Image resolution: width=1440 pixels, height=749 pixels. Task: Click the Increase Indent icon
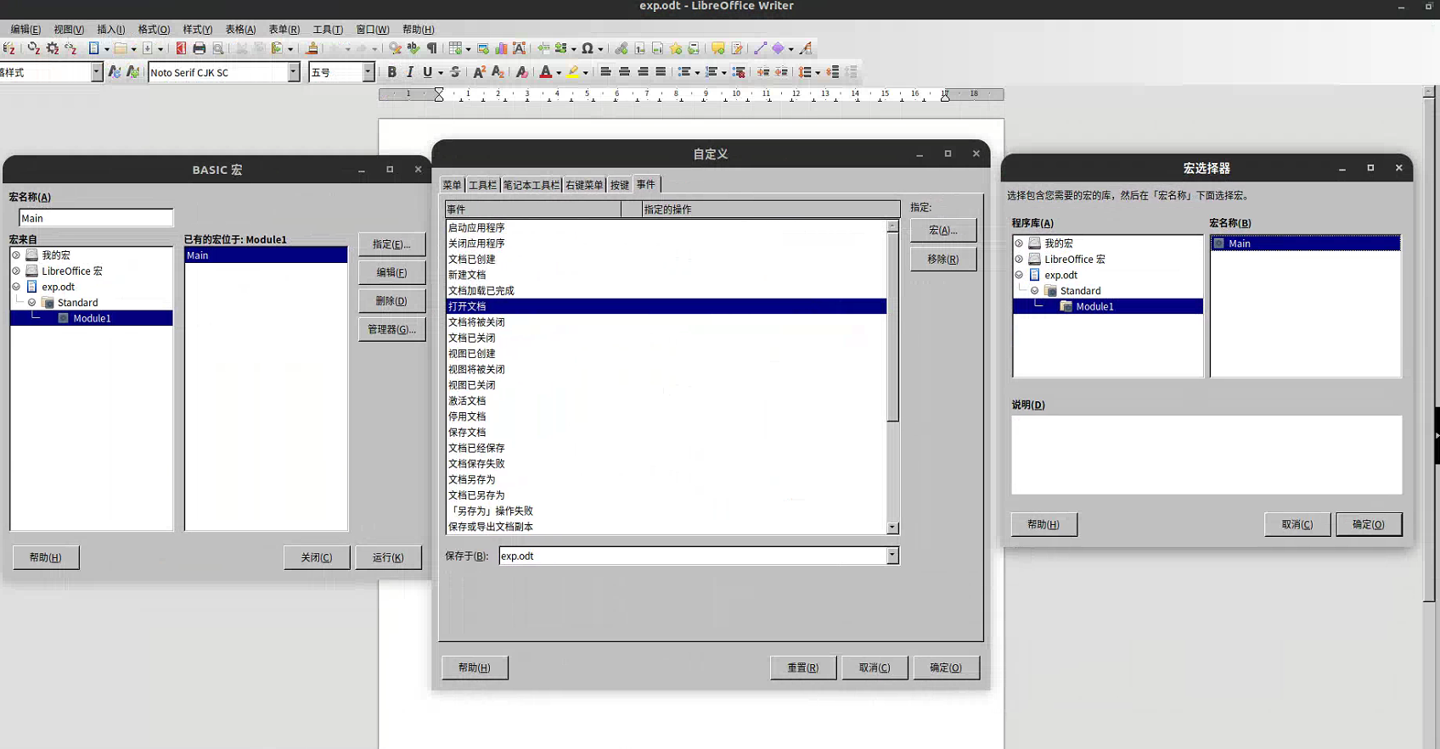(763, 72)
